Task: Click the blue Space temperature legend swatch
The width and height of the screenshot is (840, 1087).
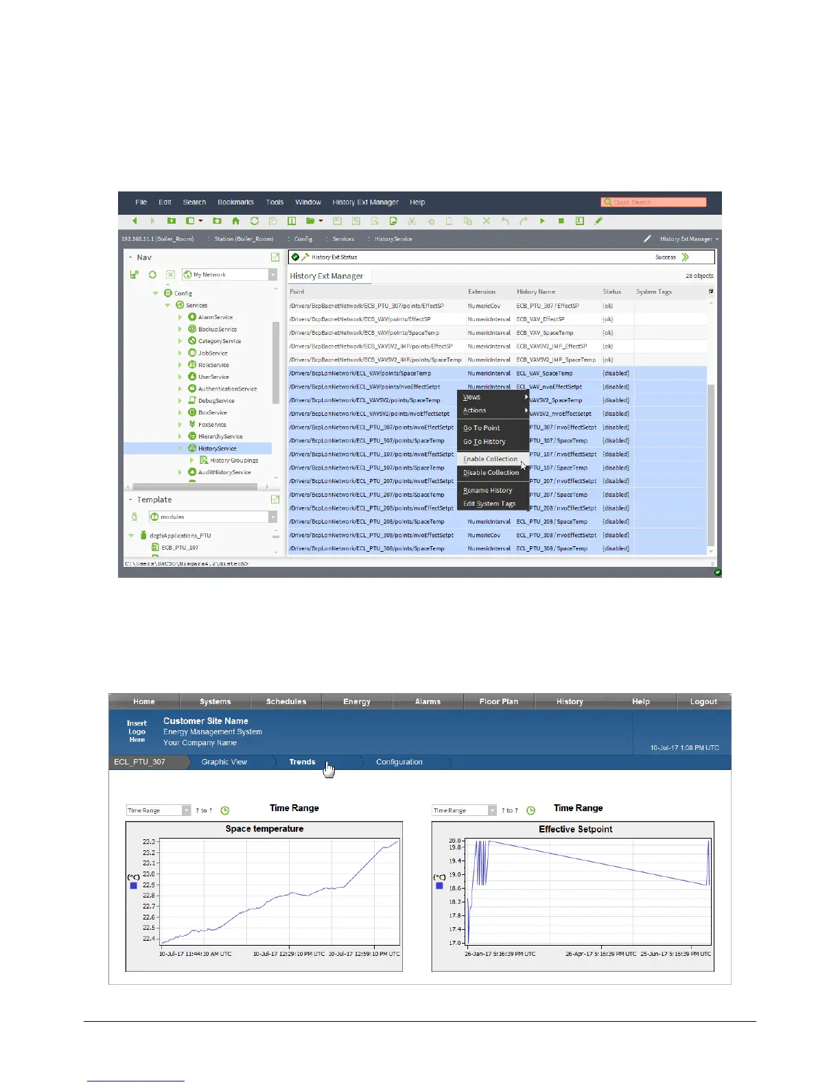Action: click(x=133, y=886)
